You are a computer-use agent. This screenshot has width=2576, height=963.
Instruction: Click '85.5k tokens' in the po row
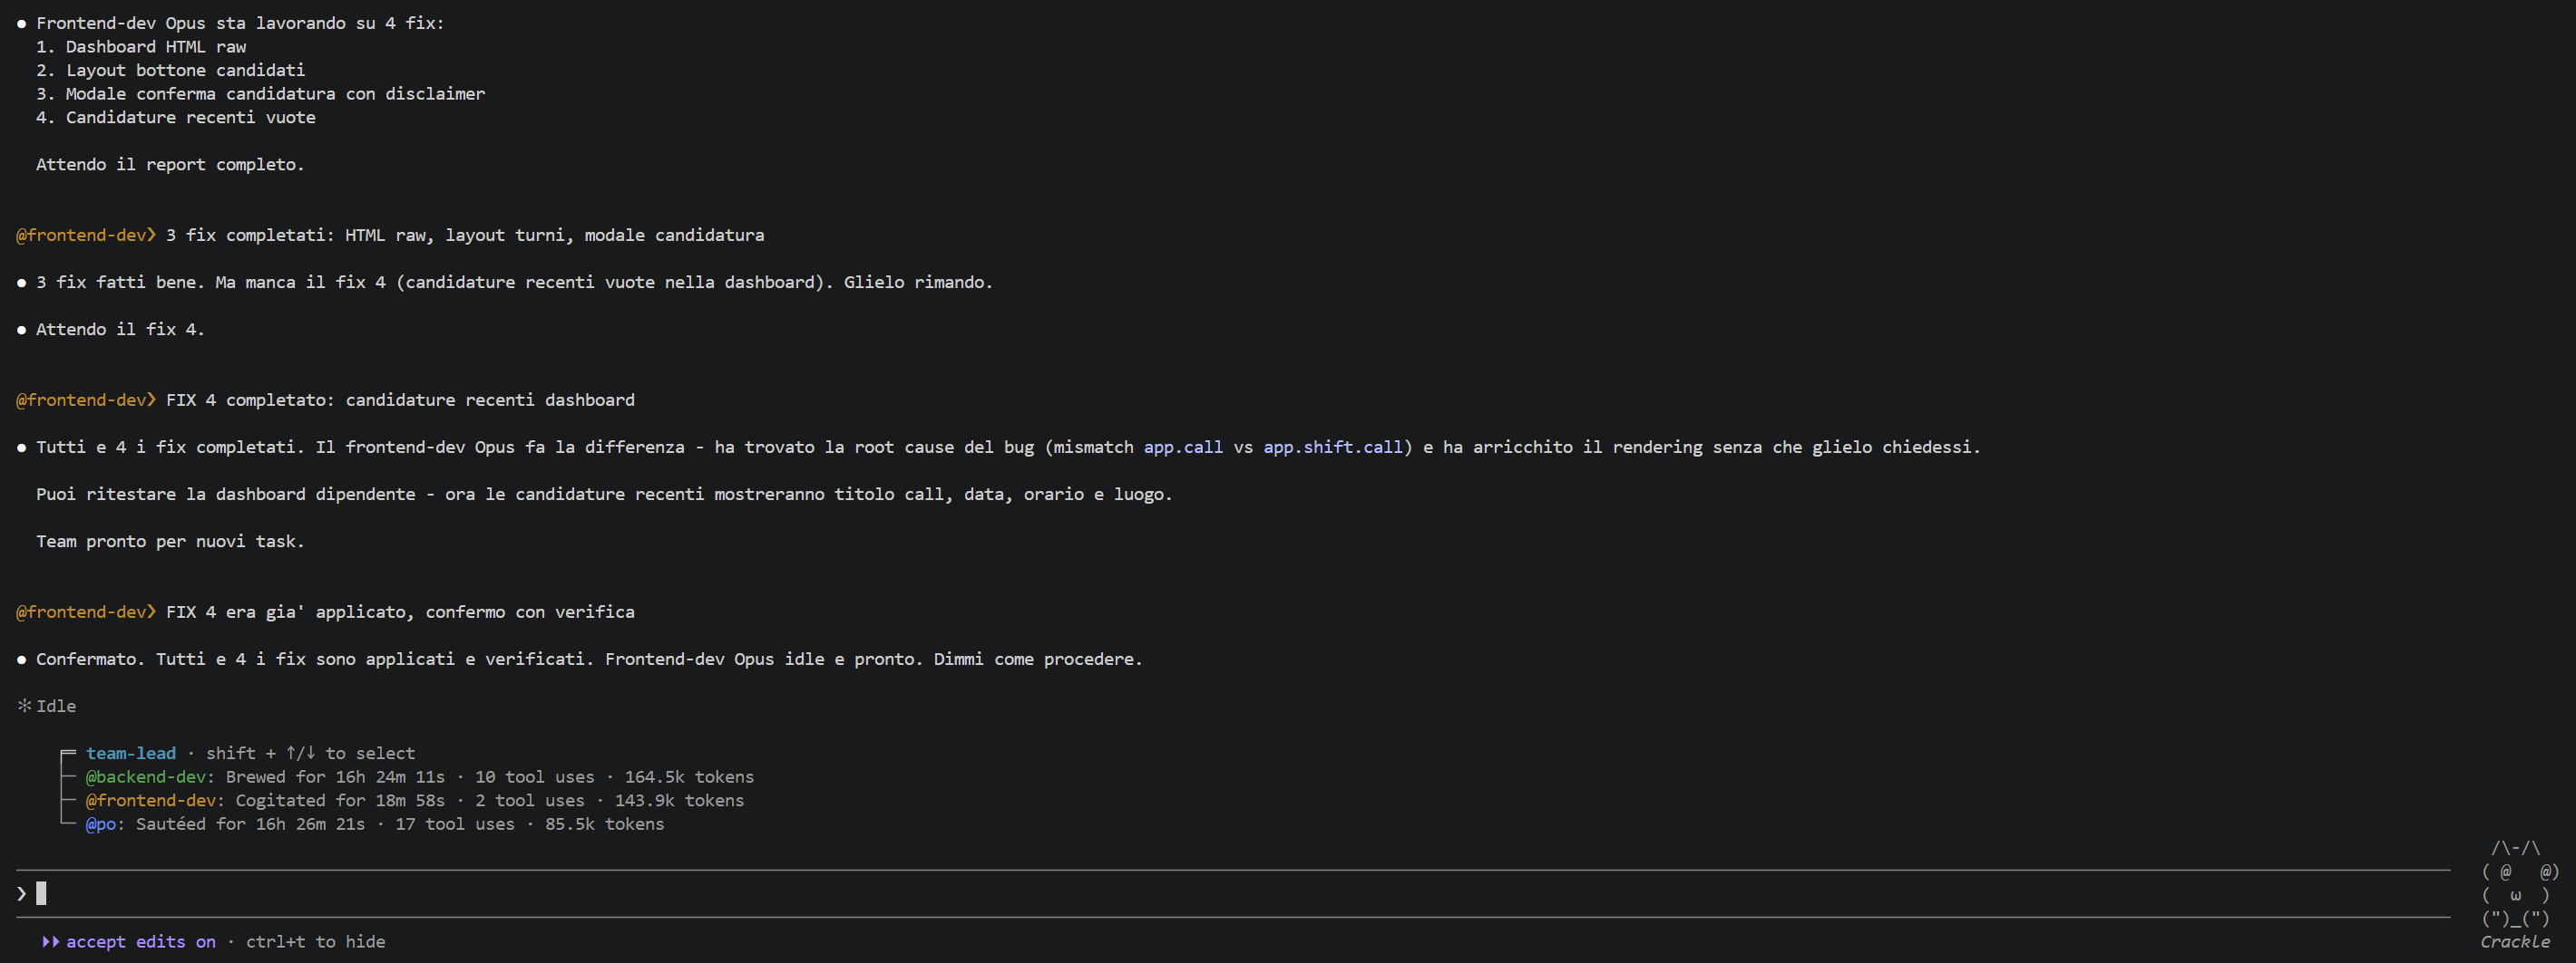(604, 824)
